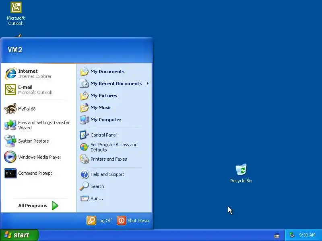Click the My Documents folder icon
Viewport: 322px width, 241px height.
click(84, 71)
